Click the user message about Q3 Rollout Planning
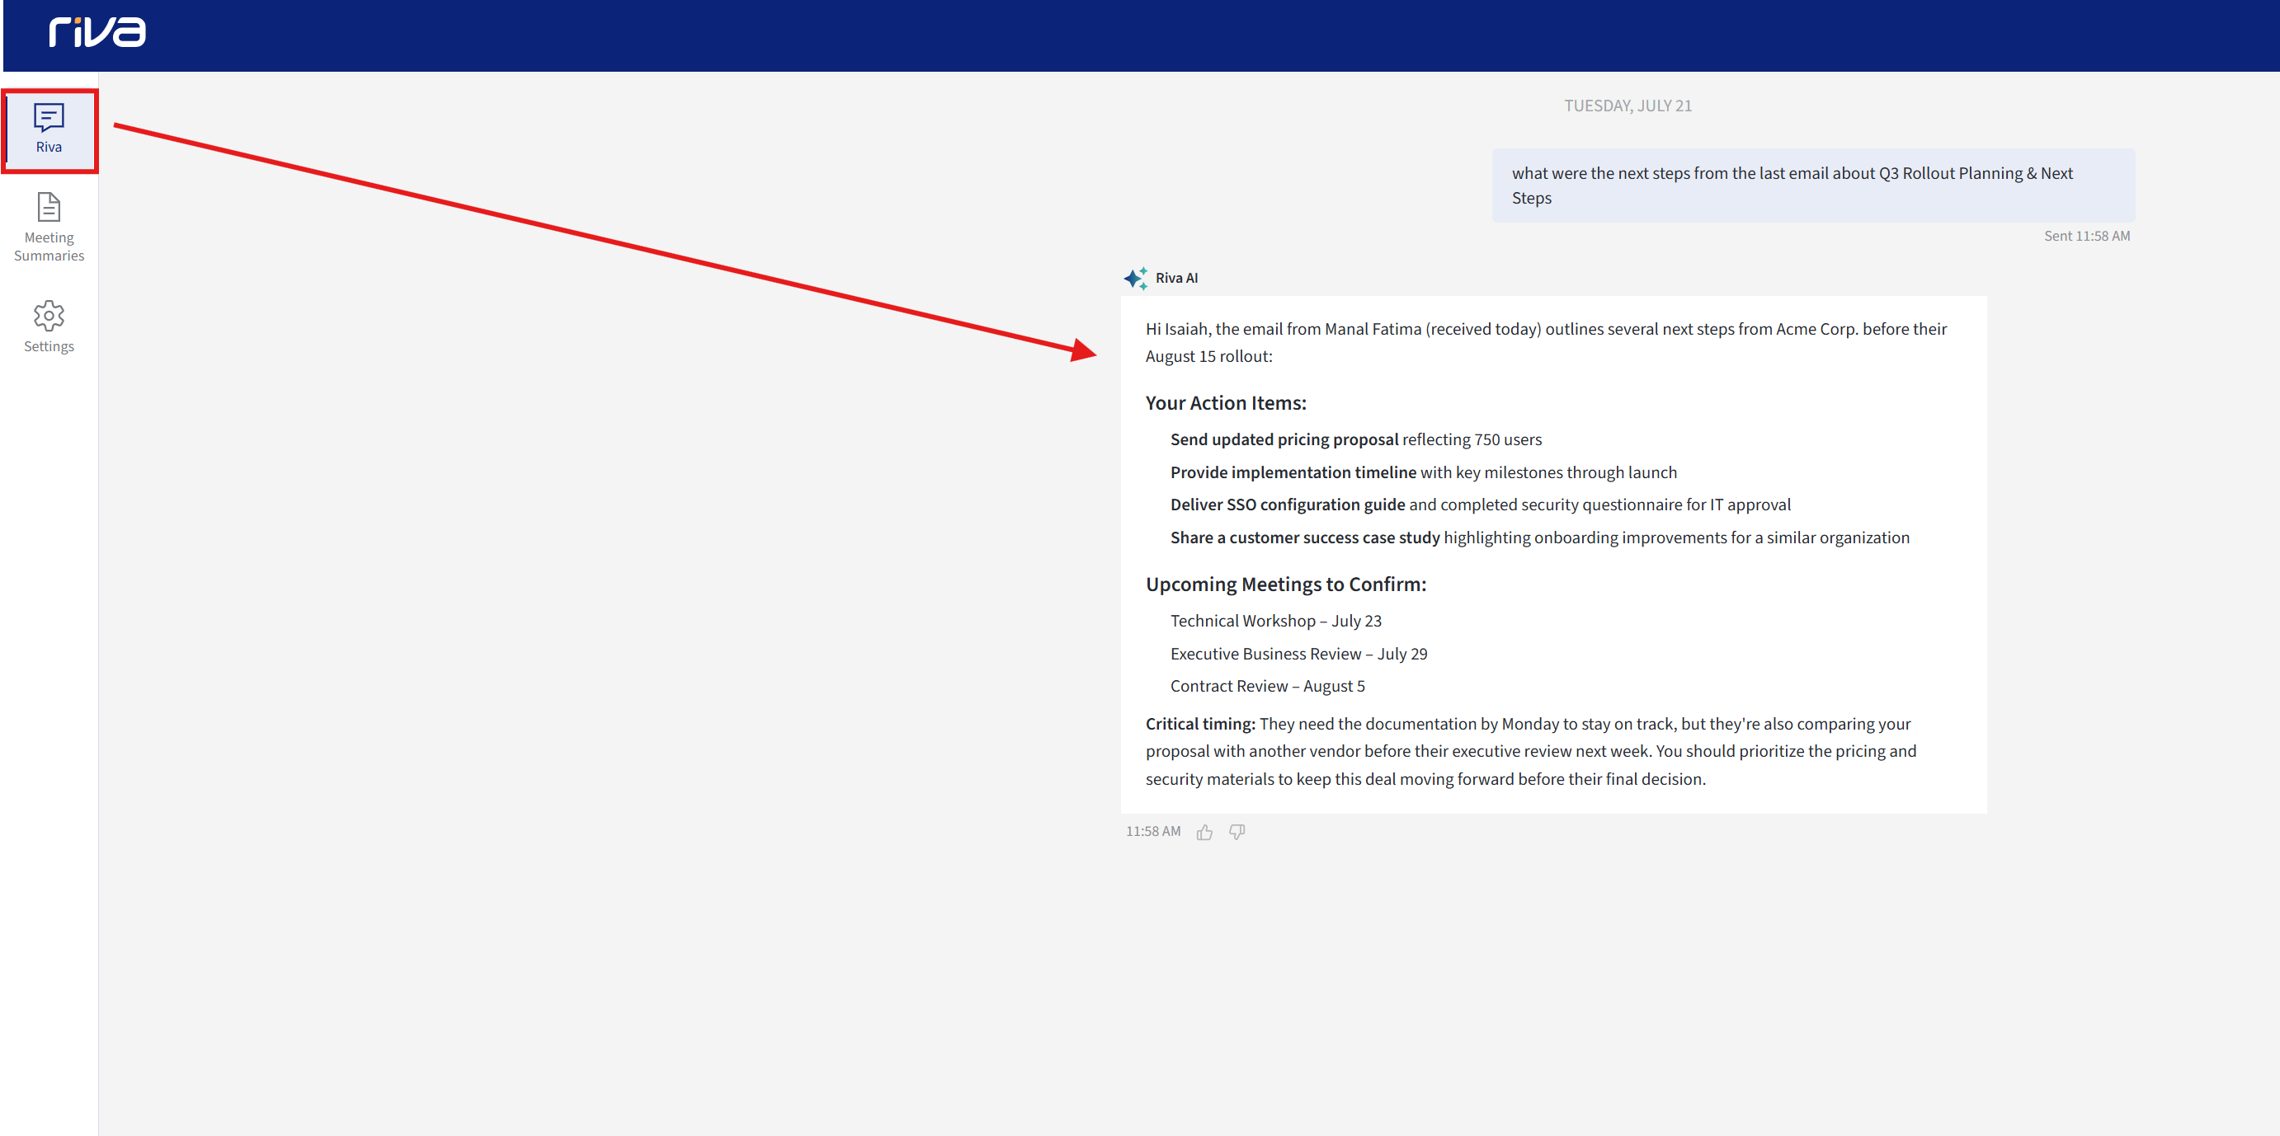The height and width of the screenshot is (1136, 2280). (x=1812, y=185)
